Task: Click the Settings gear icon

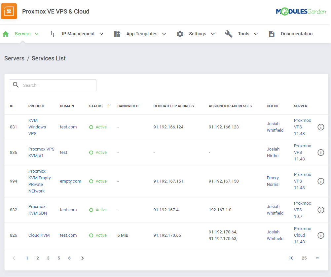Action: coord(180,34)
